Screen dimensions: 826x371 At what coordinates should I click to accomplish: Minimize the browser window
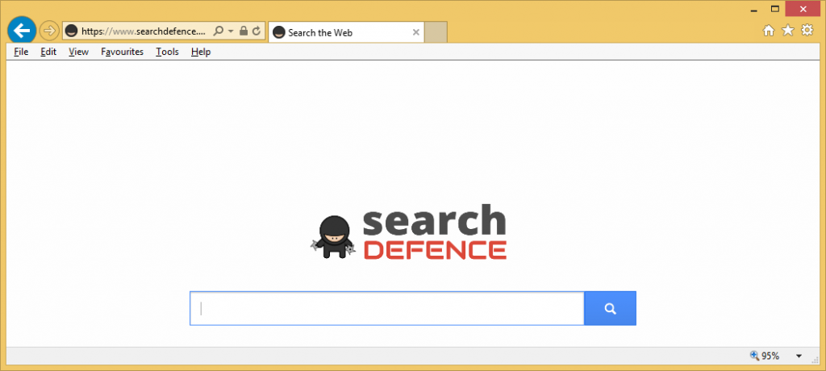click(753, 10)
